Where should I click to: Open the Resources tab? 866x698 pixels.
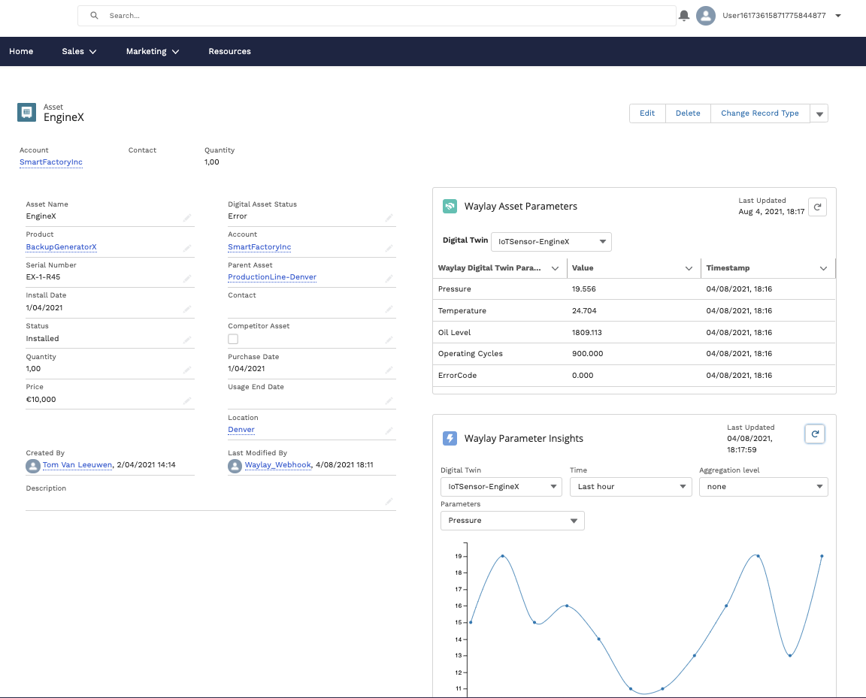coord(230,51)
